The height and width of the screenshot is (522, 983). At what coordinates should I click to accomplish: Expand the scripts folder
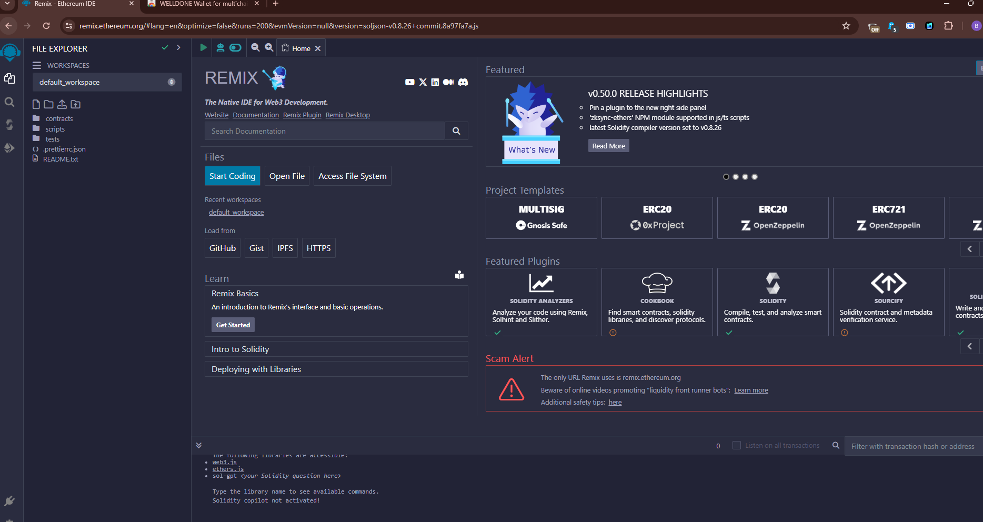pyautogui.click(x=55, y=129)
